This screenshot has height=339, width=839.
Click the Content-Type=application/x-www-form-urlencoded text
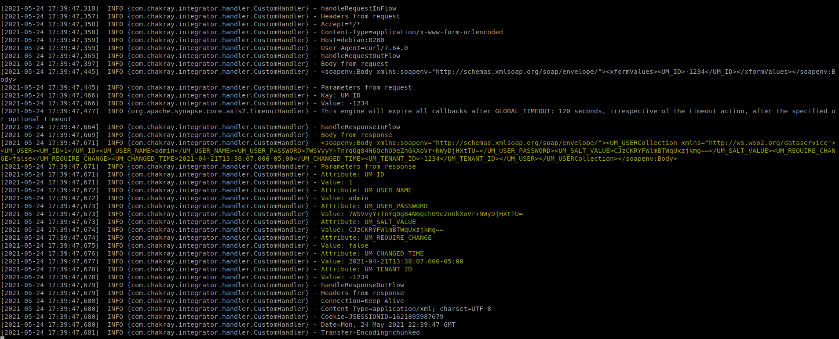pos(412,32)
